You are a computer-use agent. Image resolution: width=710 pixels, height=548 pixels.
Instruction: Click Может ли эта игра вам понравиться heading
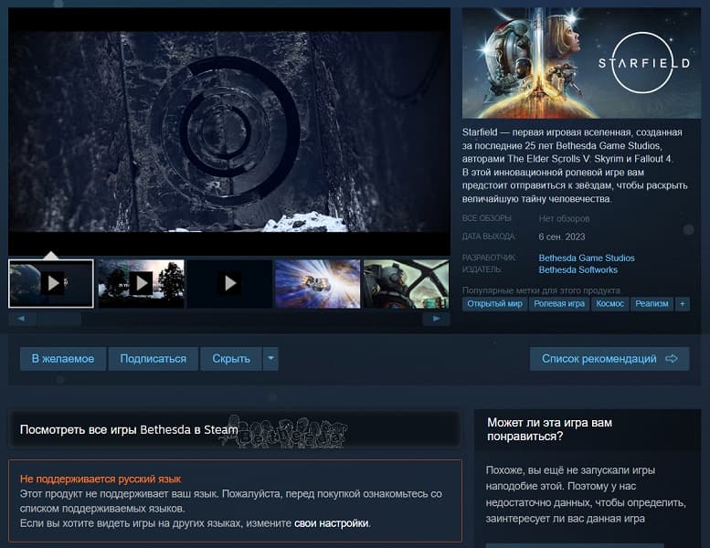[549, 429]
